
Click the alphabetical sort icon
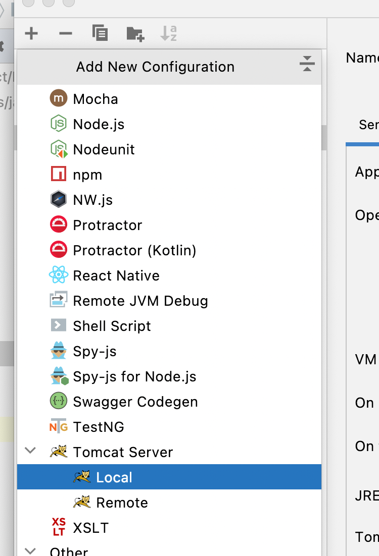point(168,33)
